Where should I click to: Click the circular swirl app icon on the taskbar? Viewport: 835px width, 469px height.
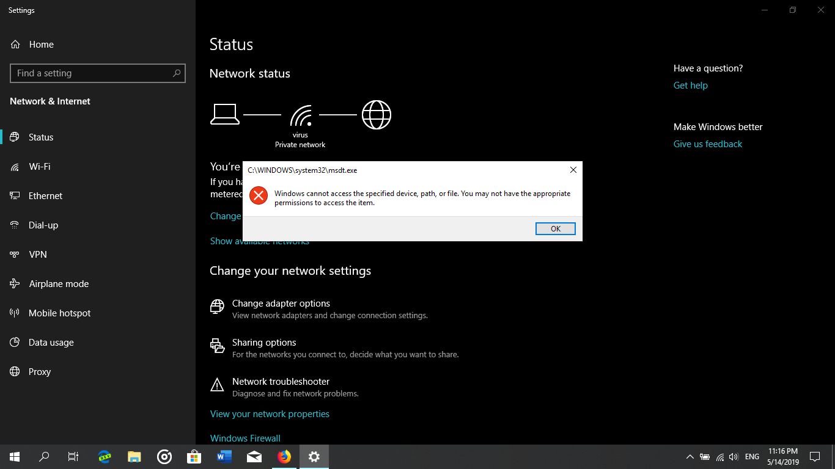[164, 457]
